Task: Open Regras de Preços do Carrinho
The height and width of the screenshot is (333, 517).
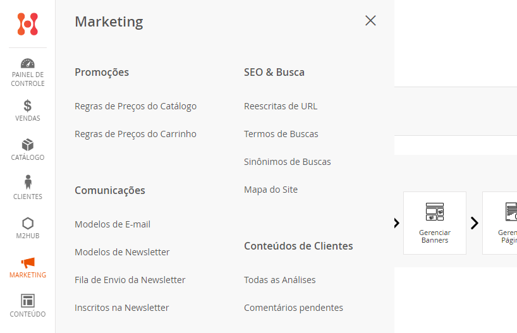Action: (135, 134)
